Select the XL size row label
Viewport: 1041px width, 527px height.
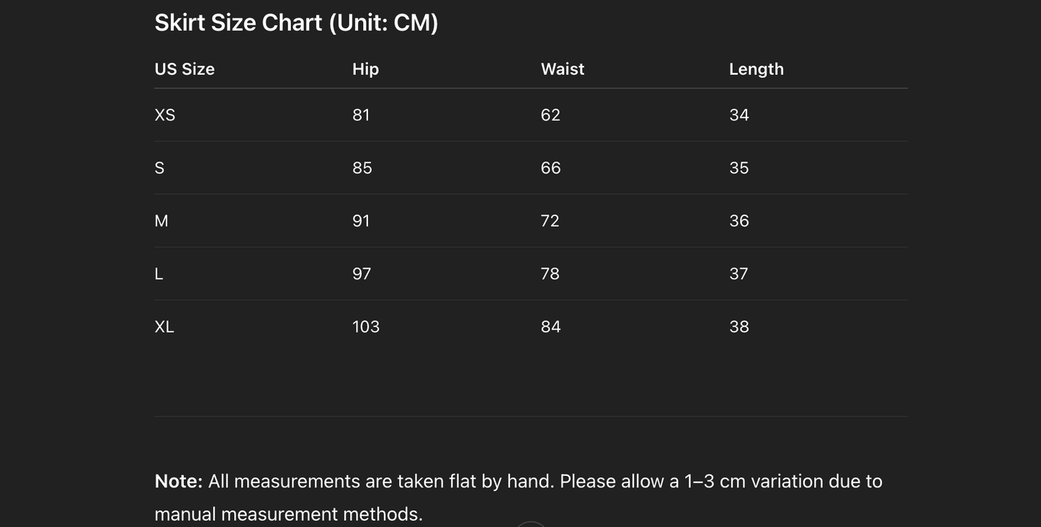coord(164,327)
